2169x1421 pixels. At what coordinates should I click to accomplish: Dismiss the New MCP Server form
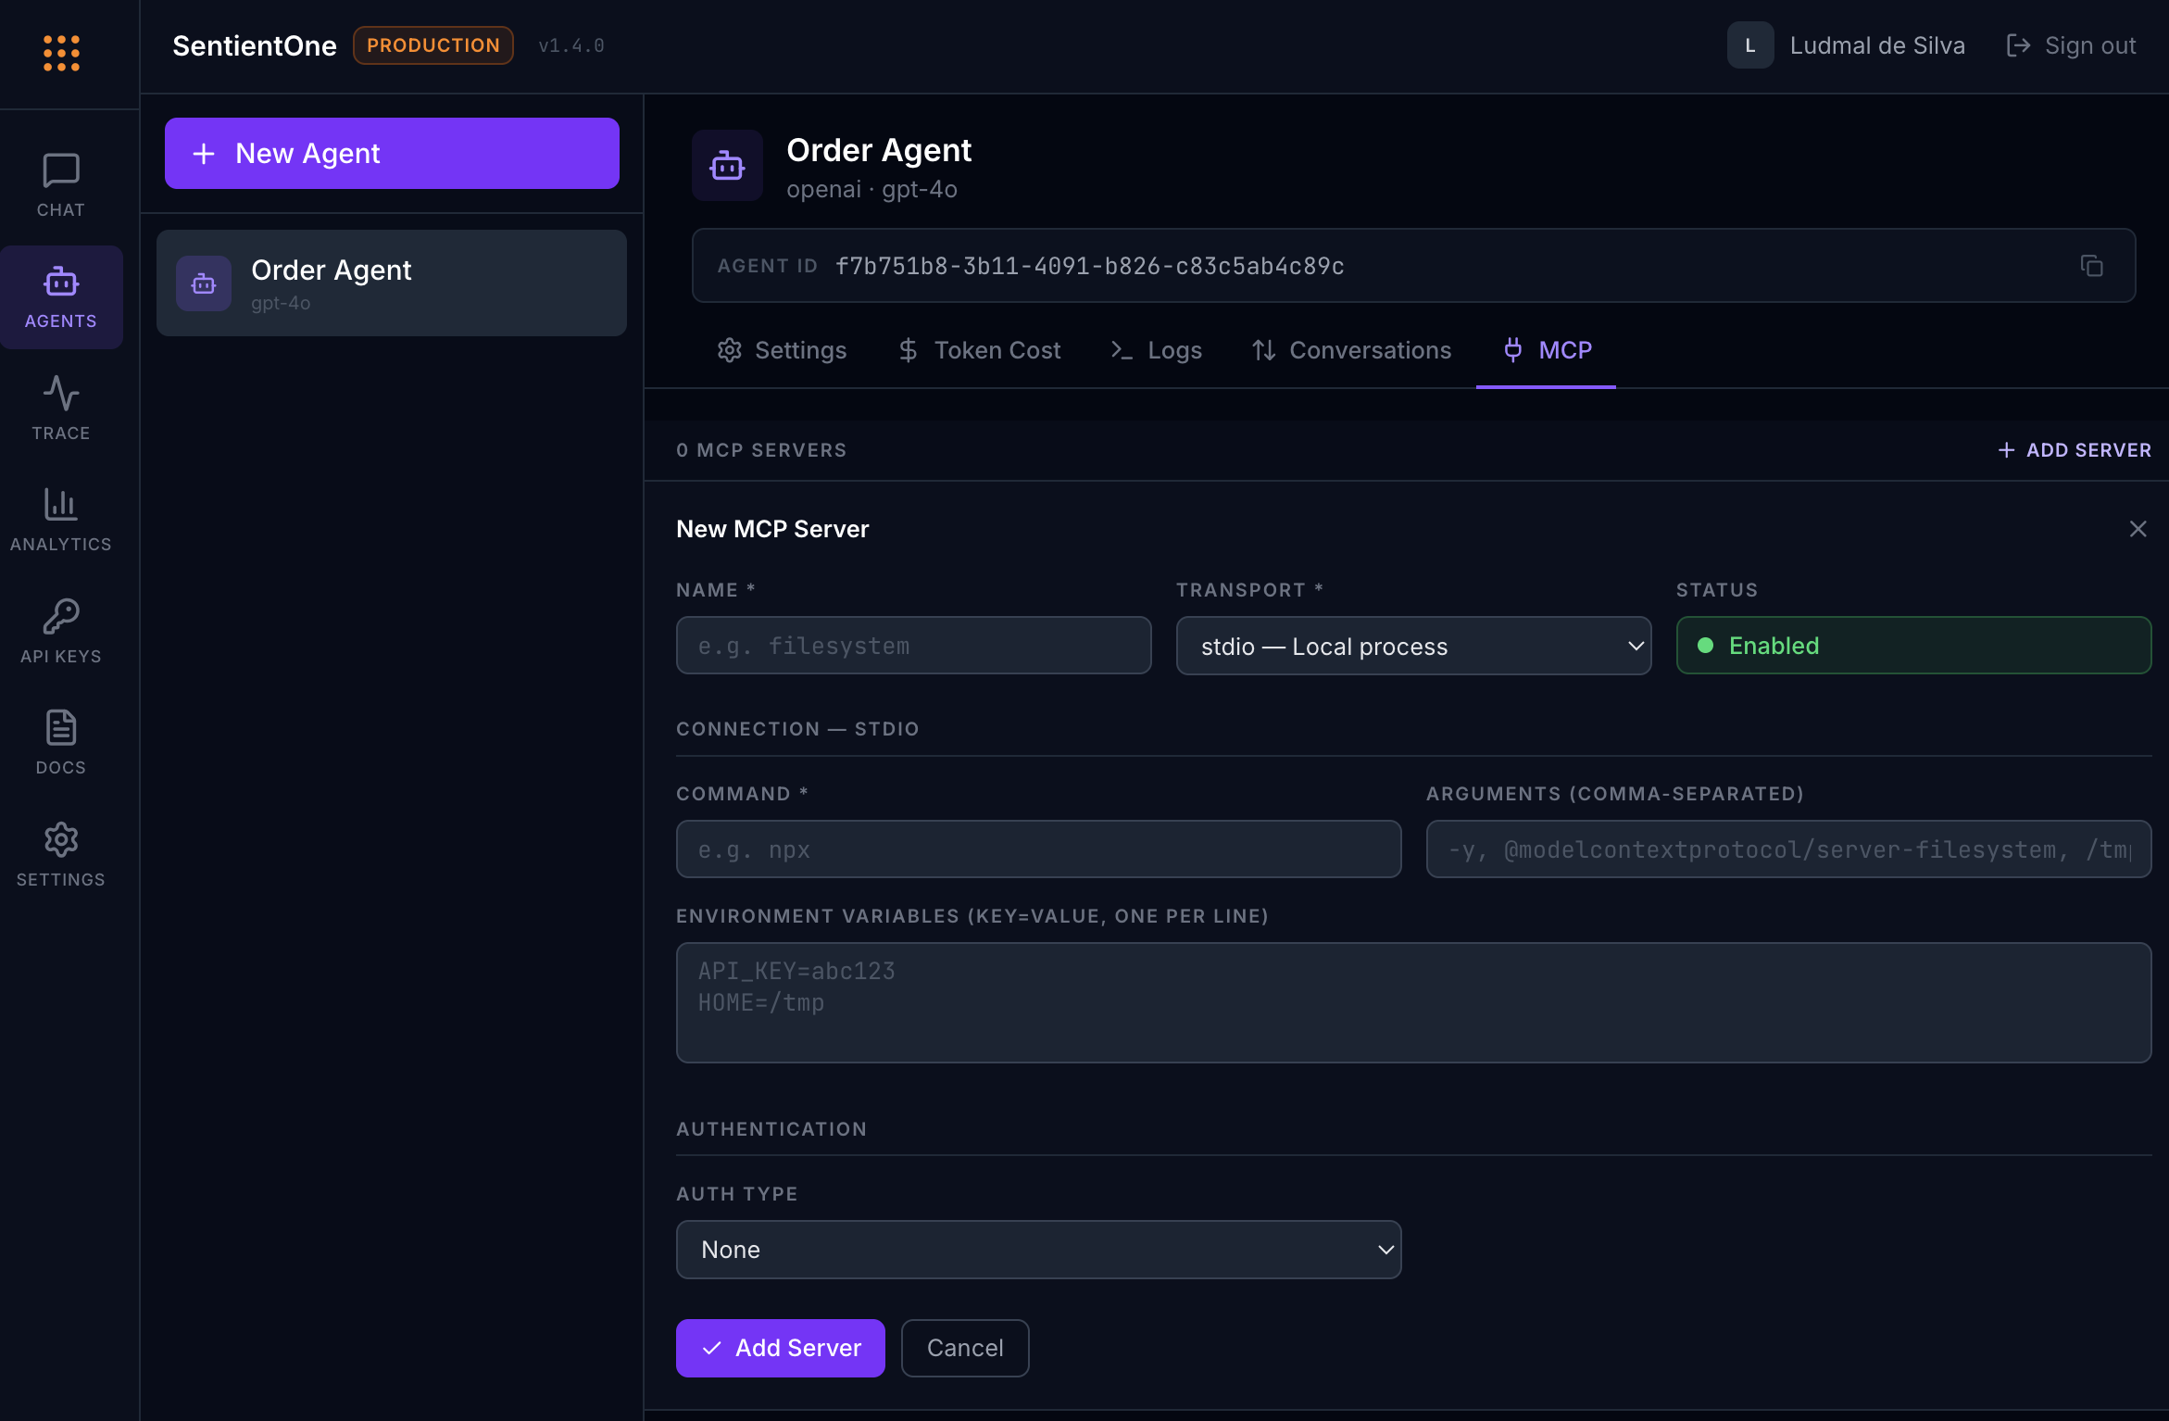click(x=2138, y=528)
